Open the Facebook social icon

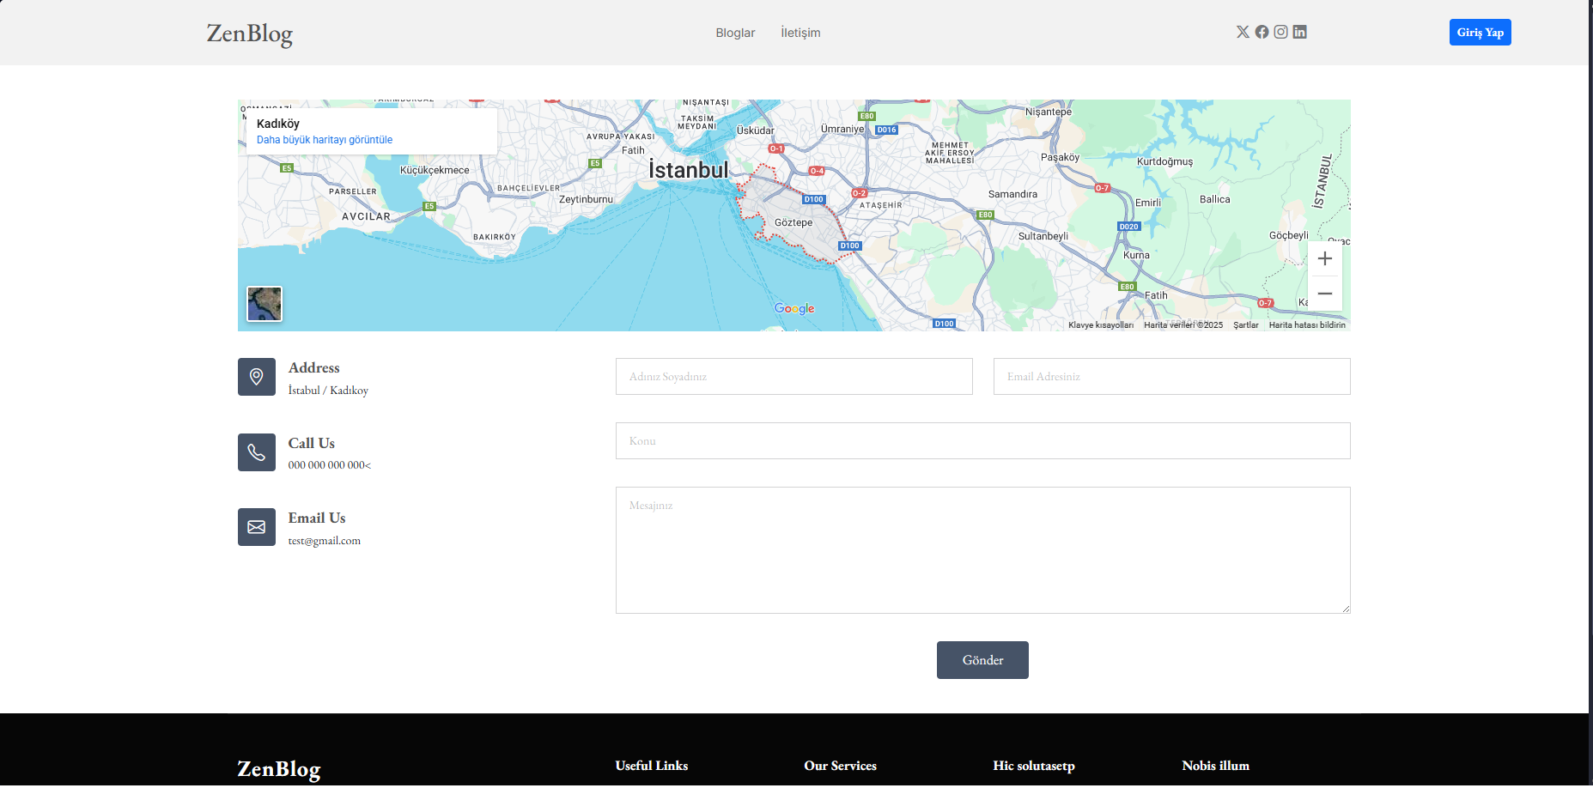click(x=1262, y=32)
